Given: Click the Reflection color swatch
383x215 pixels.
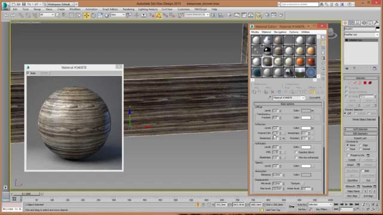Looking at the screenshot, I should [x=306, y=128].
